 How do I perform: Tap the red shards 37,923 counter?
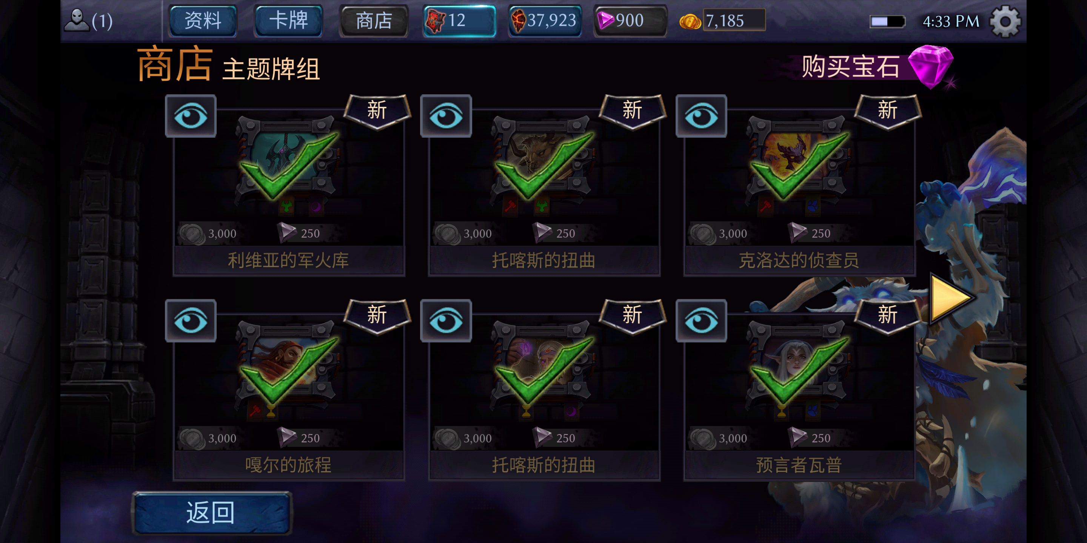(x=545, y=21)
